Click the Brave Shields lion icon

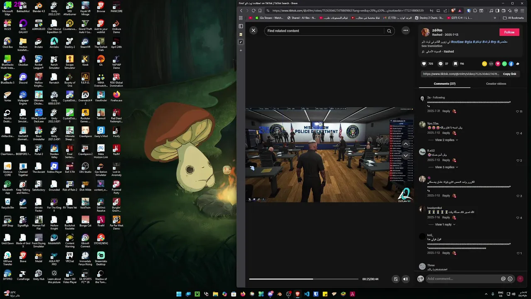pyautogui.click(x=453, y=10)
